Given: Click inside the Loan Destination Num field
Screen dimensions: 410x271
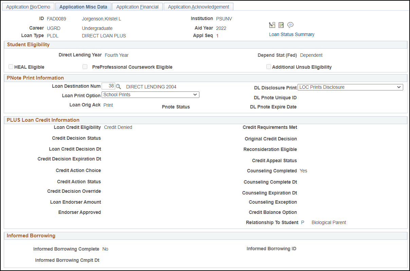Looking at the screenshot, I should point(108,86).
